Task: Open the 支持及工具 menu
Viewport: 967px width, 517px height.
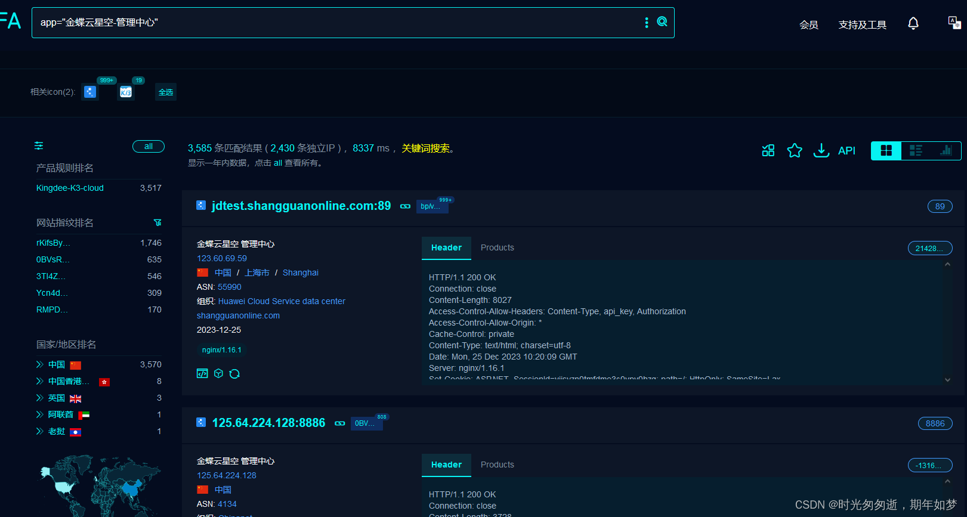Action: click(x=862, y=24)
